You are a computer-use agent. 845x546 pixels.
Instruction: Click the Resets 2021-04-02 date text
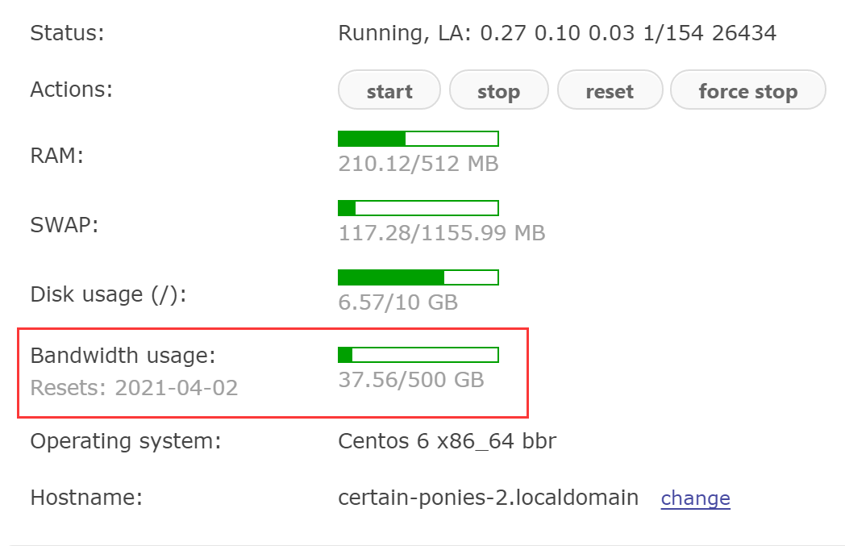point(134,388)
